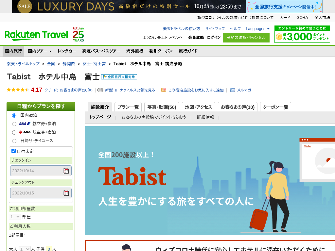The image size is (335, 251).
Task: Click the 全国旅行支援キャンペーン開催中 banner
Action: click(x=284, y=7)
